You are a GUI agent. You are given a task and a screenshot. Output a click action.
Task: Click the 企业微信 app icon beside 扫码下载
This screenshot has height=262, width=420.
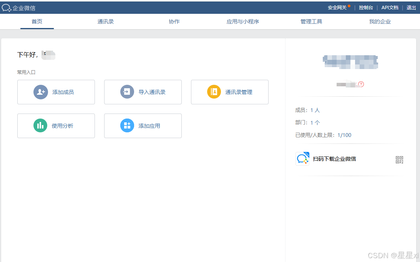[302, 159]
